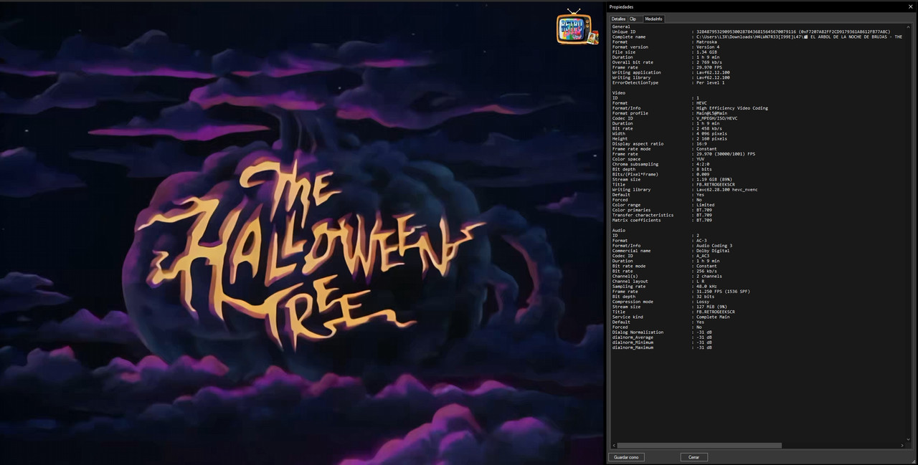Click the YUV color space value
This screenshot has height=465, width=918.
click(x=701, y=158)
